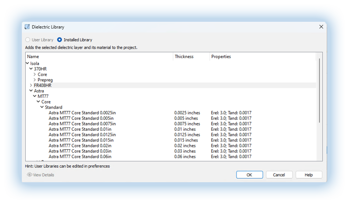Click the 0.06 inches thickness cell

(x=185, y=157)
